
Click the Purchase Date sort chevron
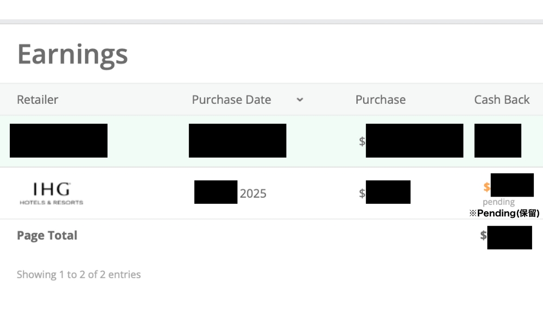pos(300,100)
